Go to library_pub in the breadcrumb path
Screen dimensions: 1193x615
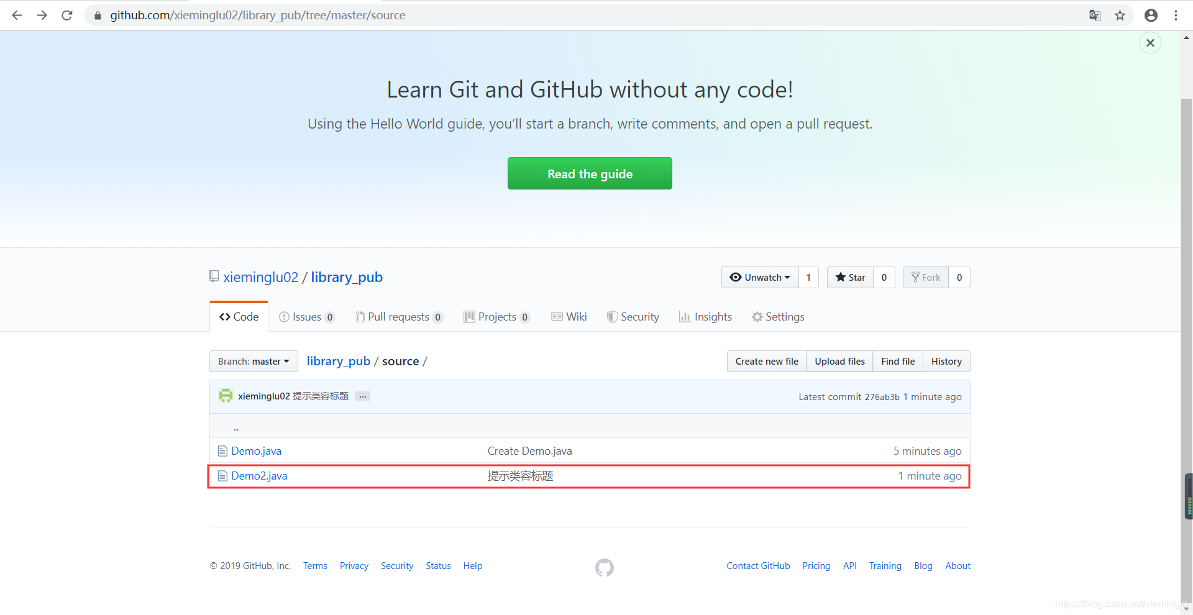click(x=339, y=361)
